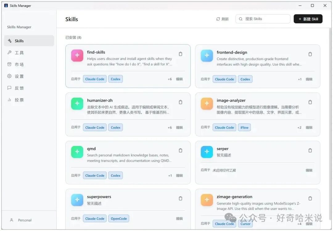Click the 刷新 refresh button
This screenshot has height=231, width=333.
pos(222,19)
